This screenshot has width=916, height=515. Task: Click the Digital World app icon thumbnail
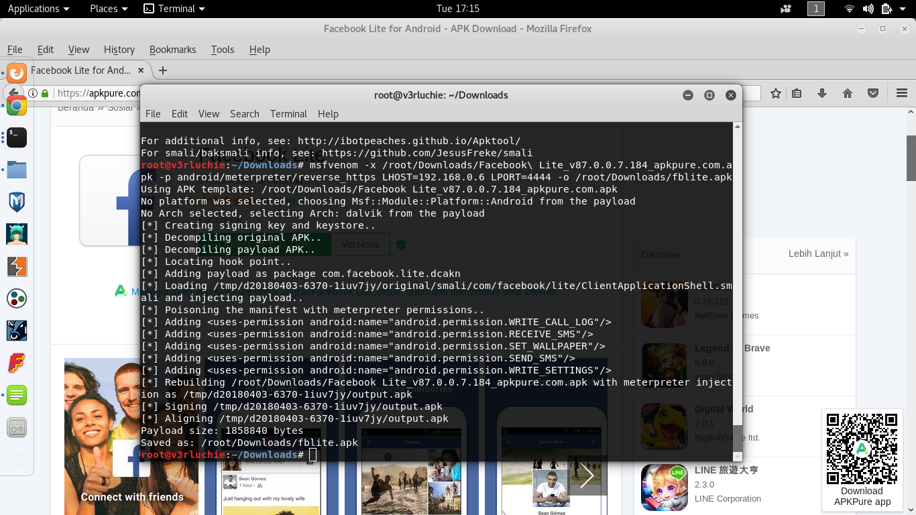[x=664, y=426]
